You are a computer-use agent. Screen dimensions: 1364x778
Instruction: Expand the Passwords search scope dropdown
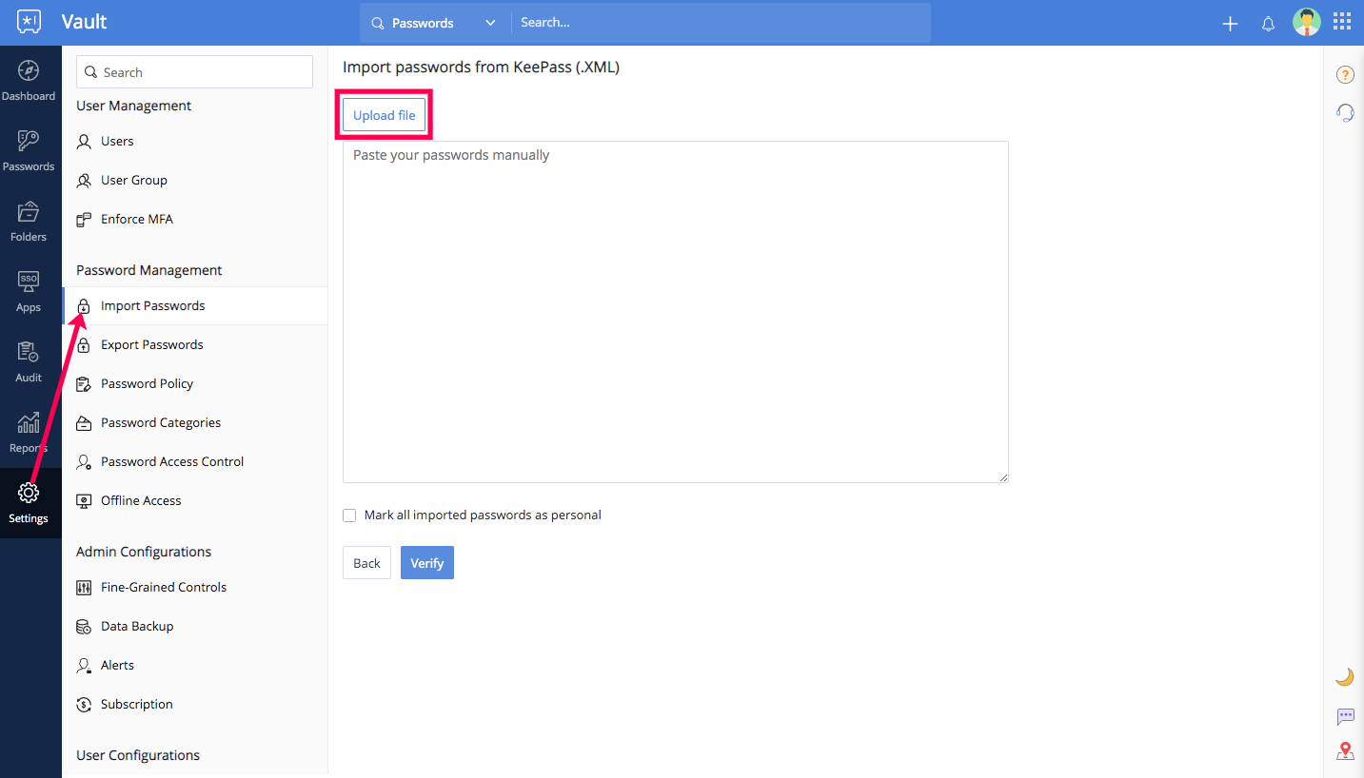[x=435, y=23]
